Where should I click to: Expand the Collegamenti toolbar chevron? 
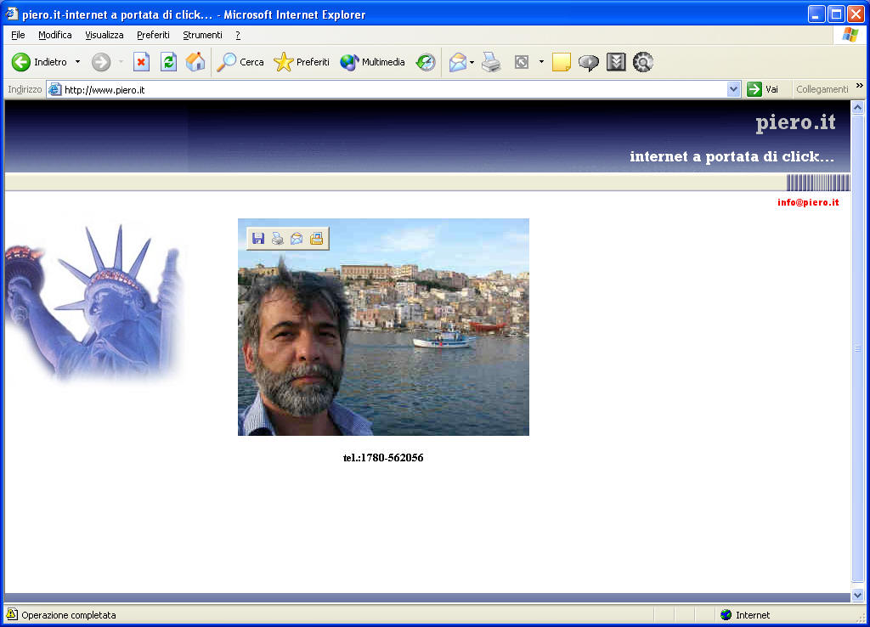(860, 86)
